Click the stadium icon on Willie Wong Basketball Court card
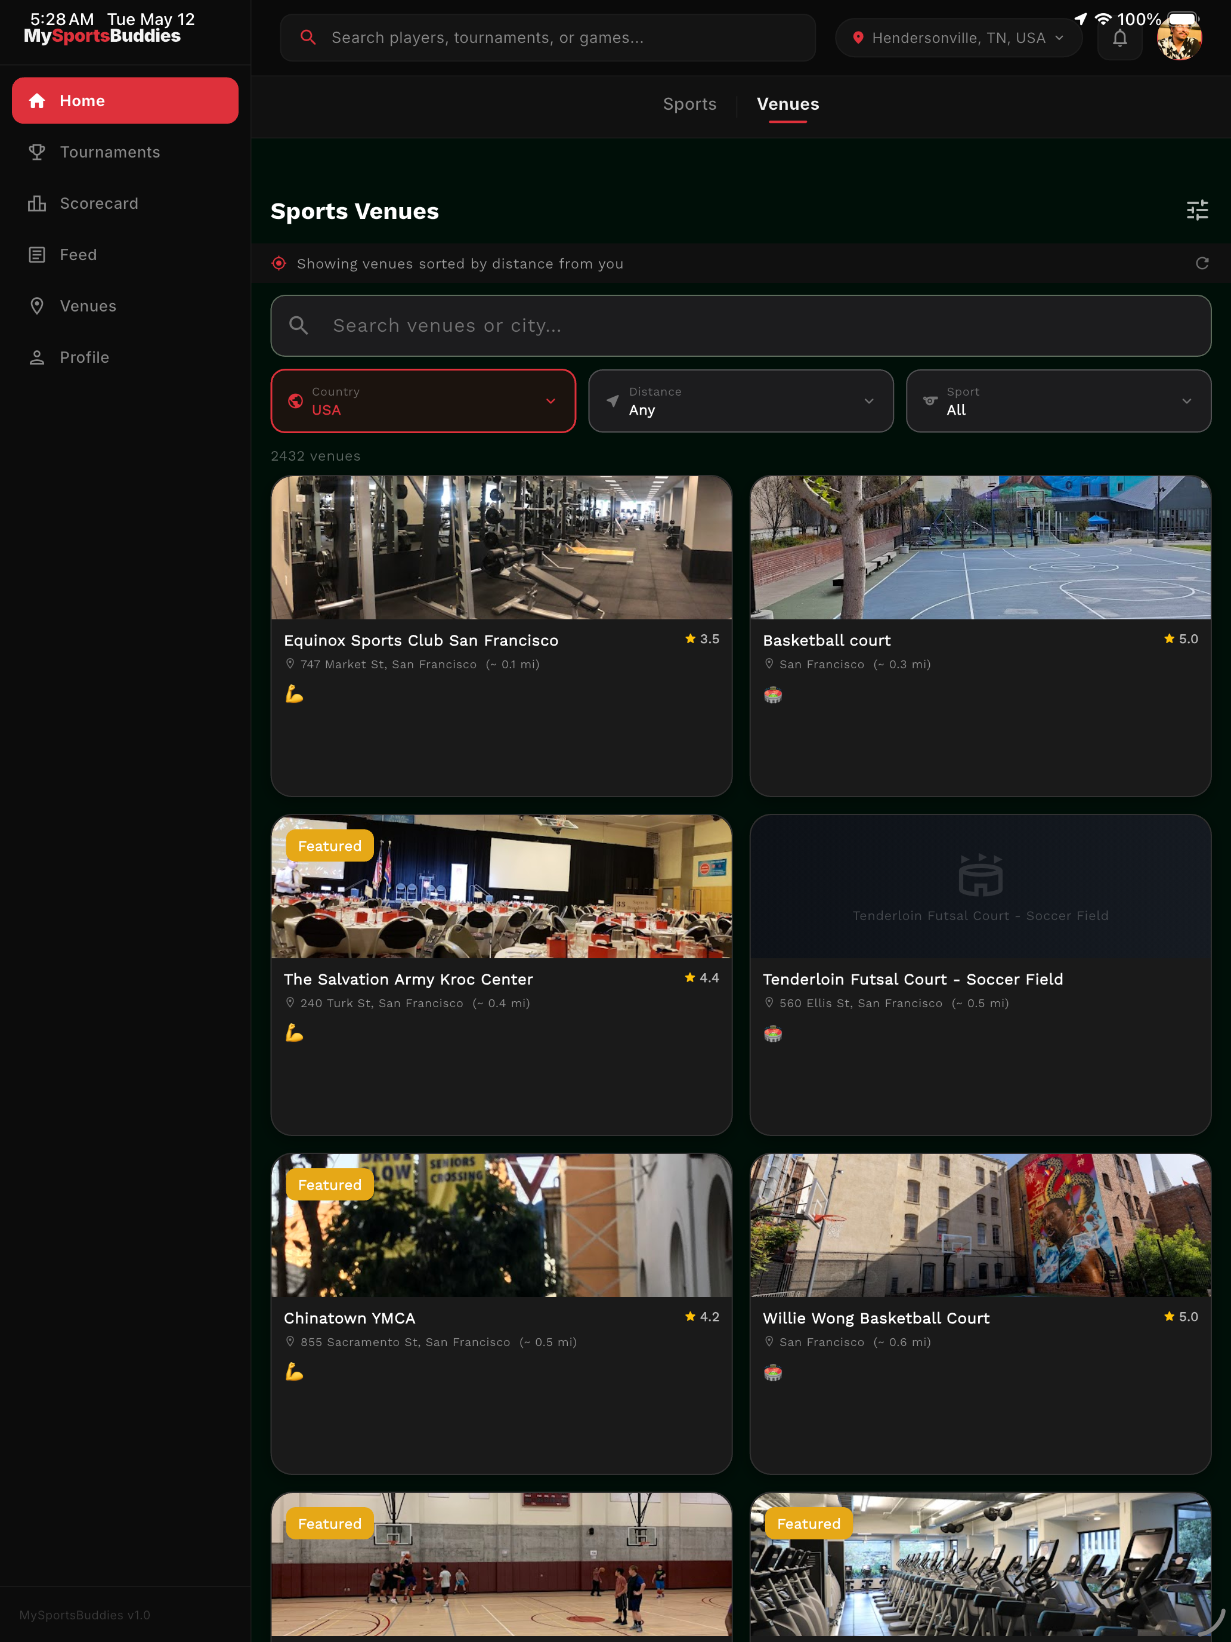 pos(772,1372)
